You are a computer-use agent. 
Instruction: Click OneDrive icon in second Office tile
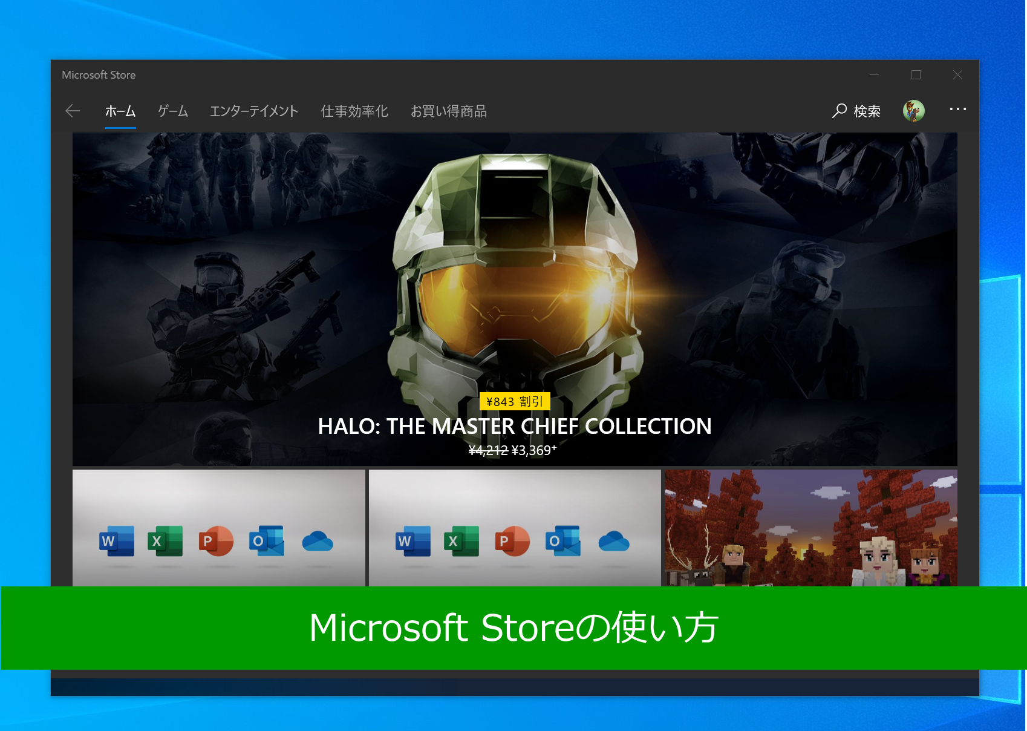[614, 541]
